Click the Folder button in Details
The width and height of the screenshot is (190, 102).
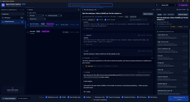point(173,27)
